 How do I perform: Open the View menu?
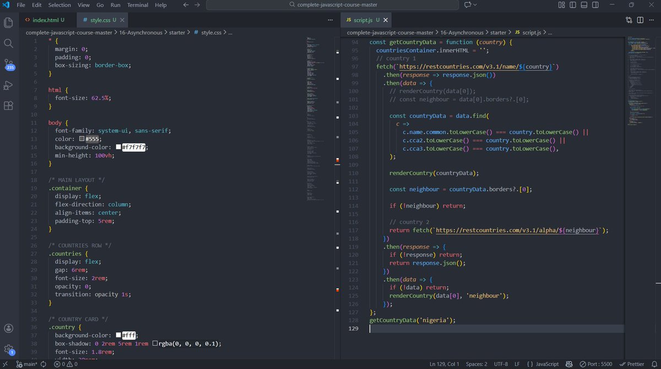pyautogui.click(x=84, y=5)
